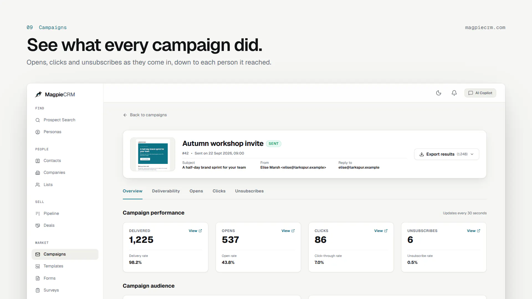
Task: Click the Elise Marsh sender address
Action: tap(293, 167)
